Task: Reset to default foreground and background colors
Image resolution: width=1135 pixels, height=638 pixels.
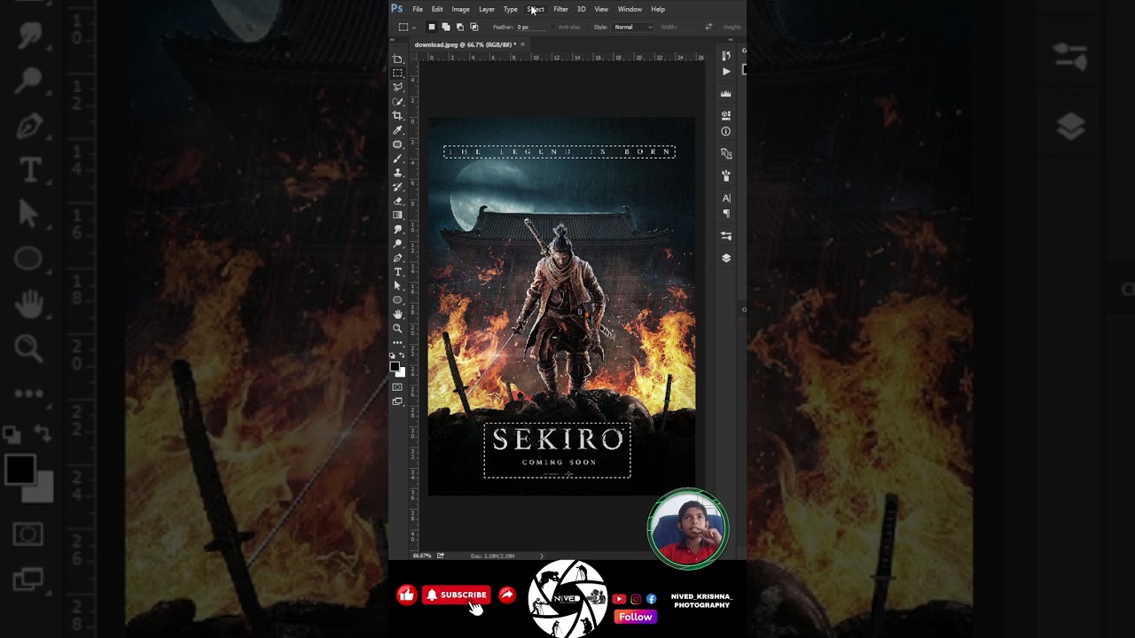Action: (x=392, y=356)
